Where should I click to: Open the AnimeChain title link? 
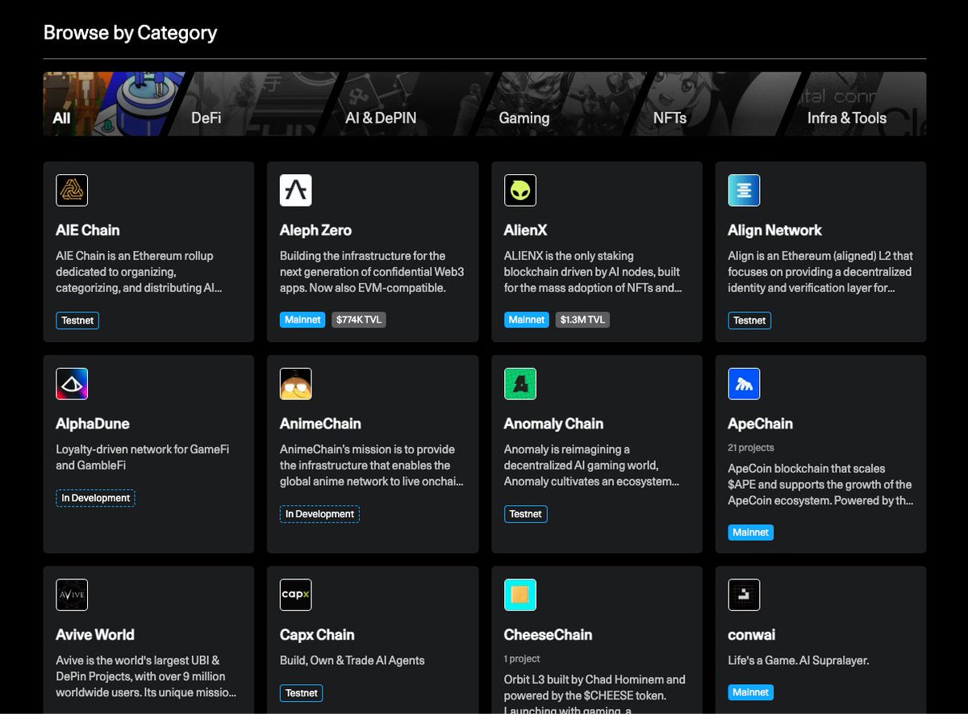[x=320, y=424]
